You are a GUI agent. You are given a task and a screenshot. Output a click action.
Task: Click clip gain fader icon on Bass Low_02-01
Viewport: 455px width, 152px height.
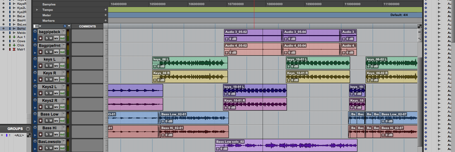tap(163, 121)
